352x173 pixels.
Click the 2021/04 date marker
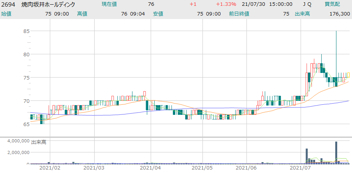pos(151,168)
